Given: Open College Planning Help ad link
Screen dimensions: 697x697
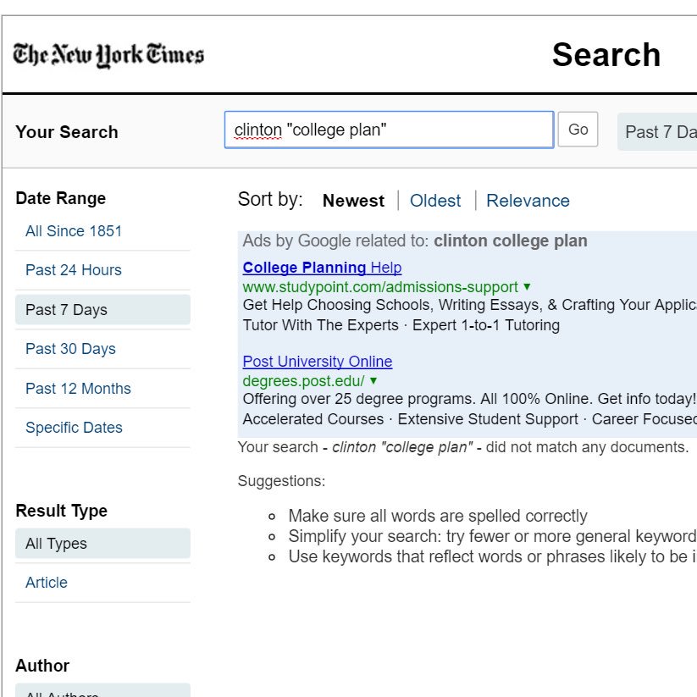Looking at the screenshot, I should tap(323, 268).
